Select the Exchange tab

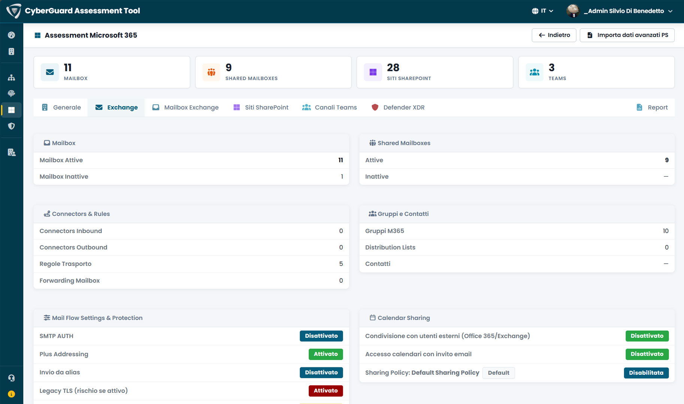click(116, 108)
